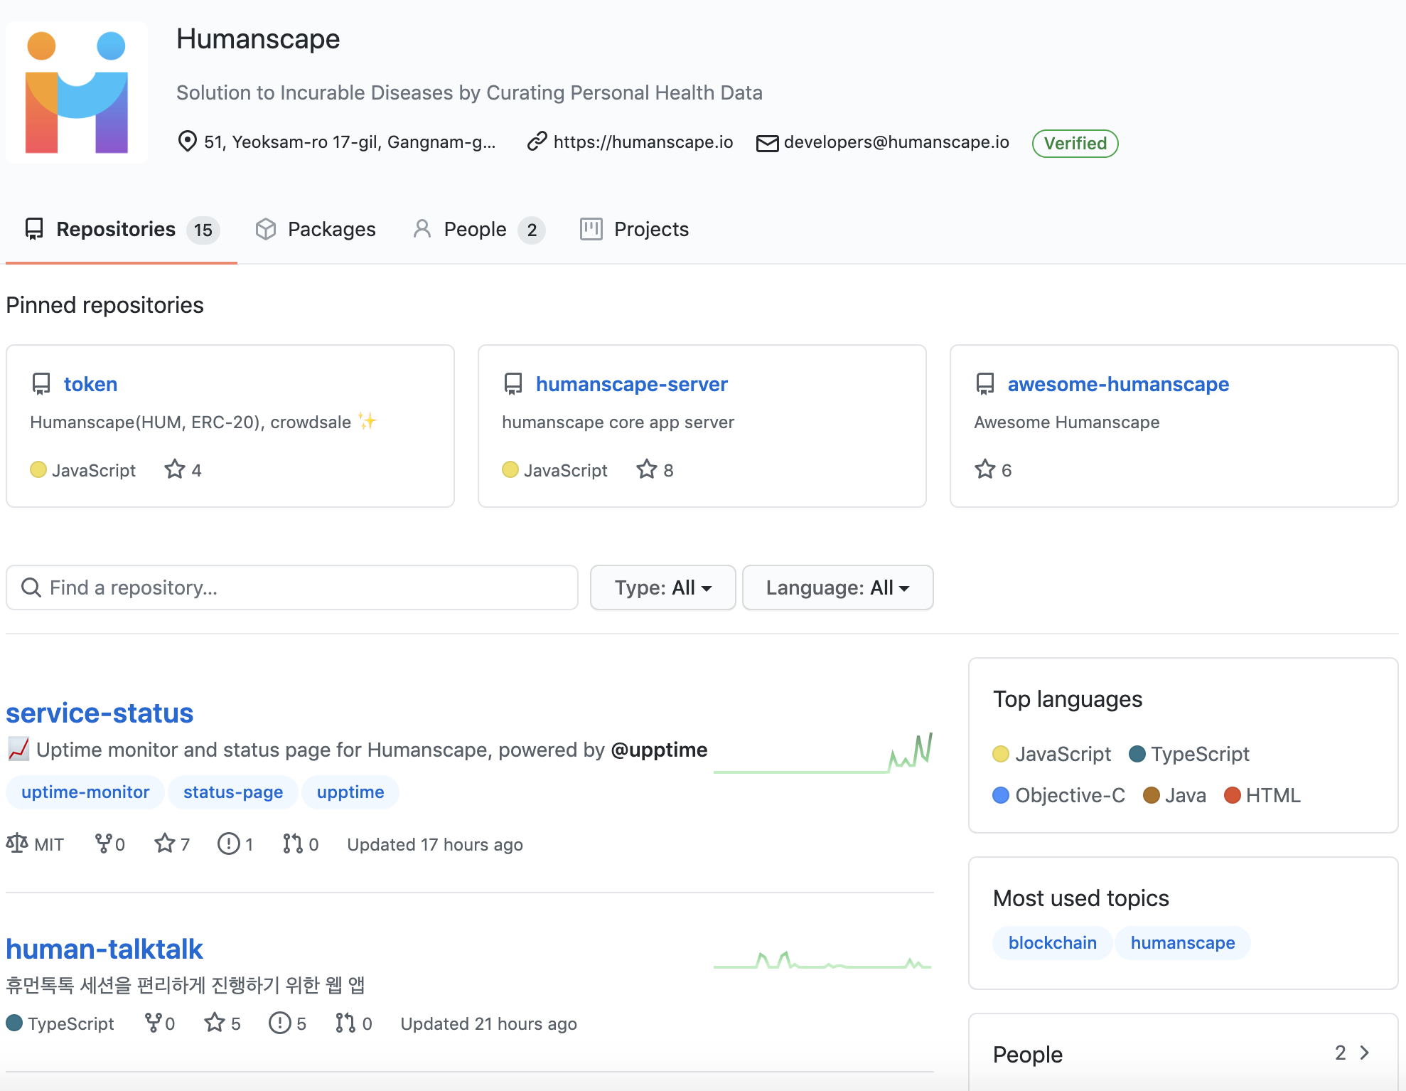Click the MIT license scale icon

click(17, 843)
